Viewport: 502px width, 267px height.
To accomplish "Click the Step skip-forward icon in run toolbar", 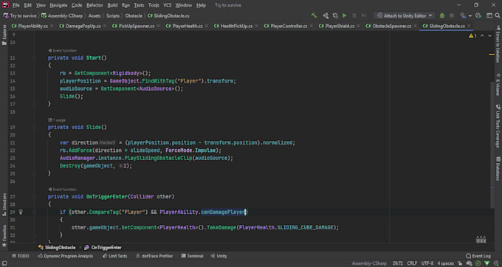I will coord(364,15).
